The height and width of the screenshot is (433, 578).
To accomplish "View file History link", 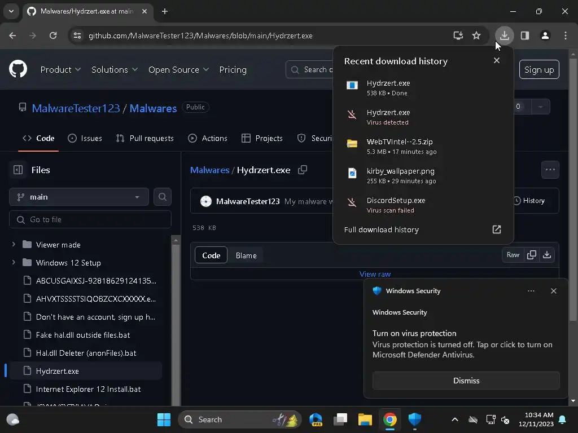I will [x=529, y=201].
